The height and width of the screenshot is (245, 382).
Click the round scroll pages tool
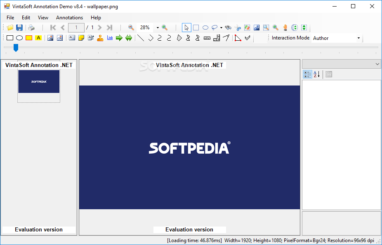(295, 28)
